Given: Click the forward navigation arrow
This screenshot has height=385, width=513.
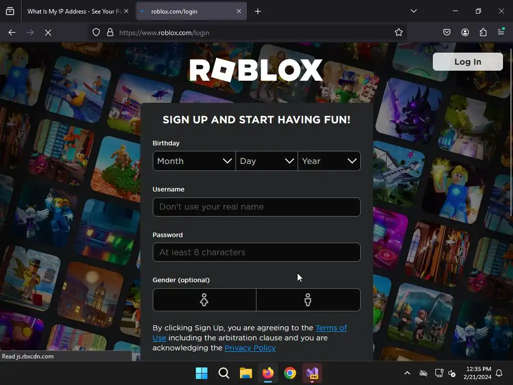Looking at the screenshot, I should click(30, 33).
